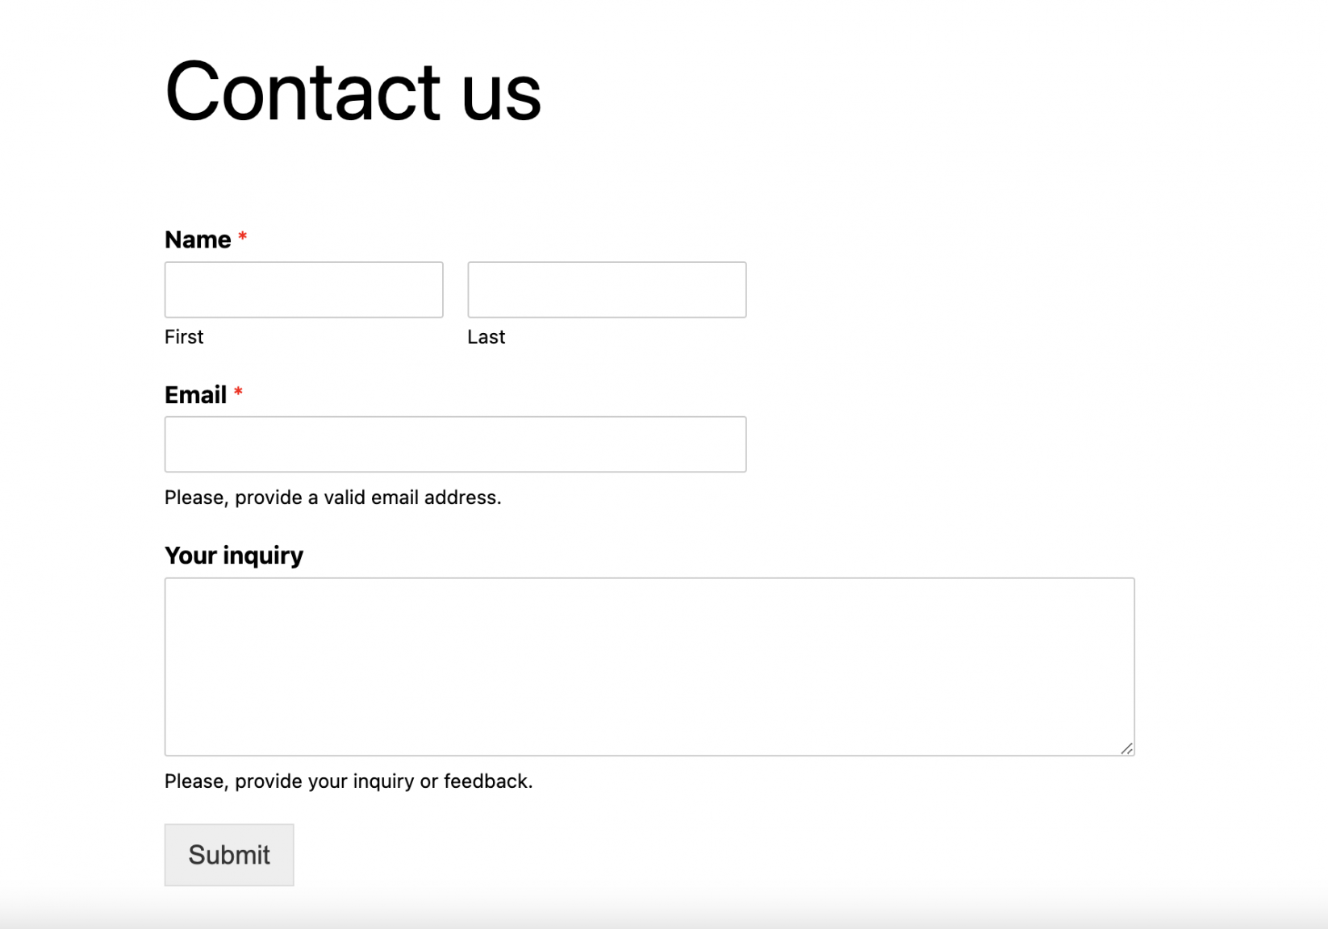Click the word Submit on button
The width and height of the screenshot is (1328, 929).
click(229, 855)
